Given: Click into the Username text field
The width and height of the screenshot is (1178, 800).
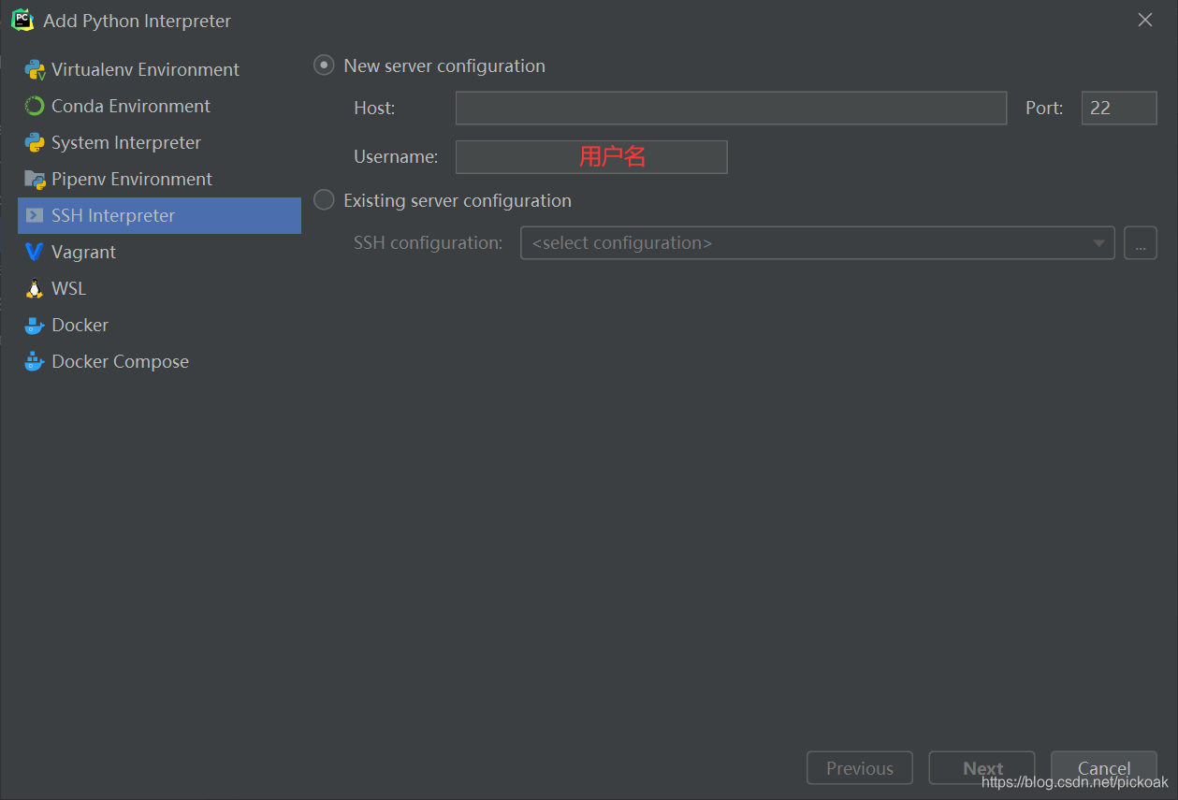Looking at the screenshot, I should (591, 157).
